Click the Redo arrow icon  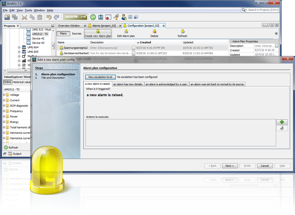tap(56, 17)
